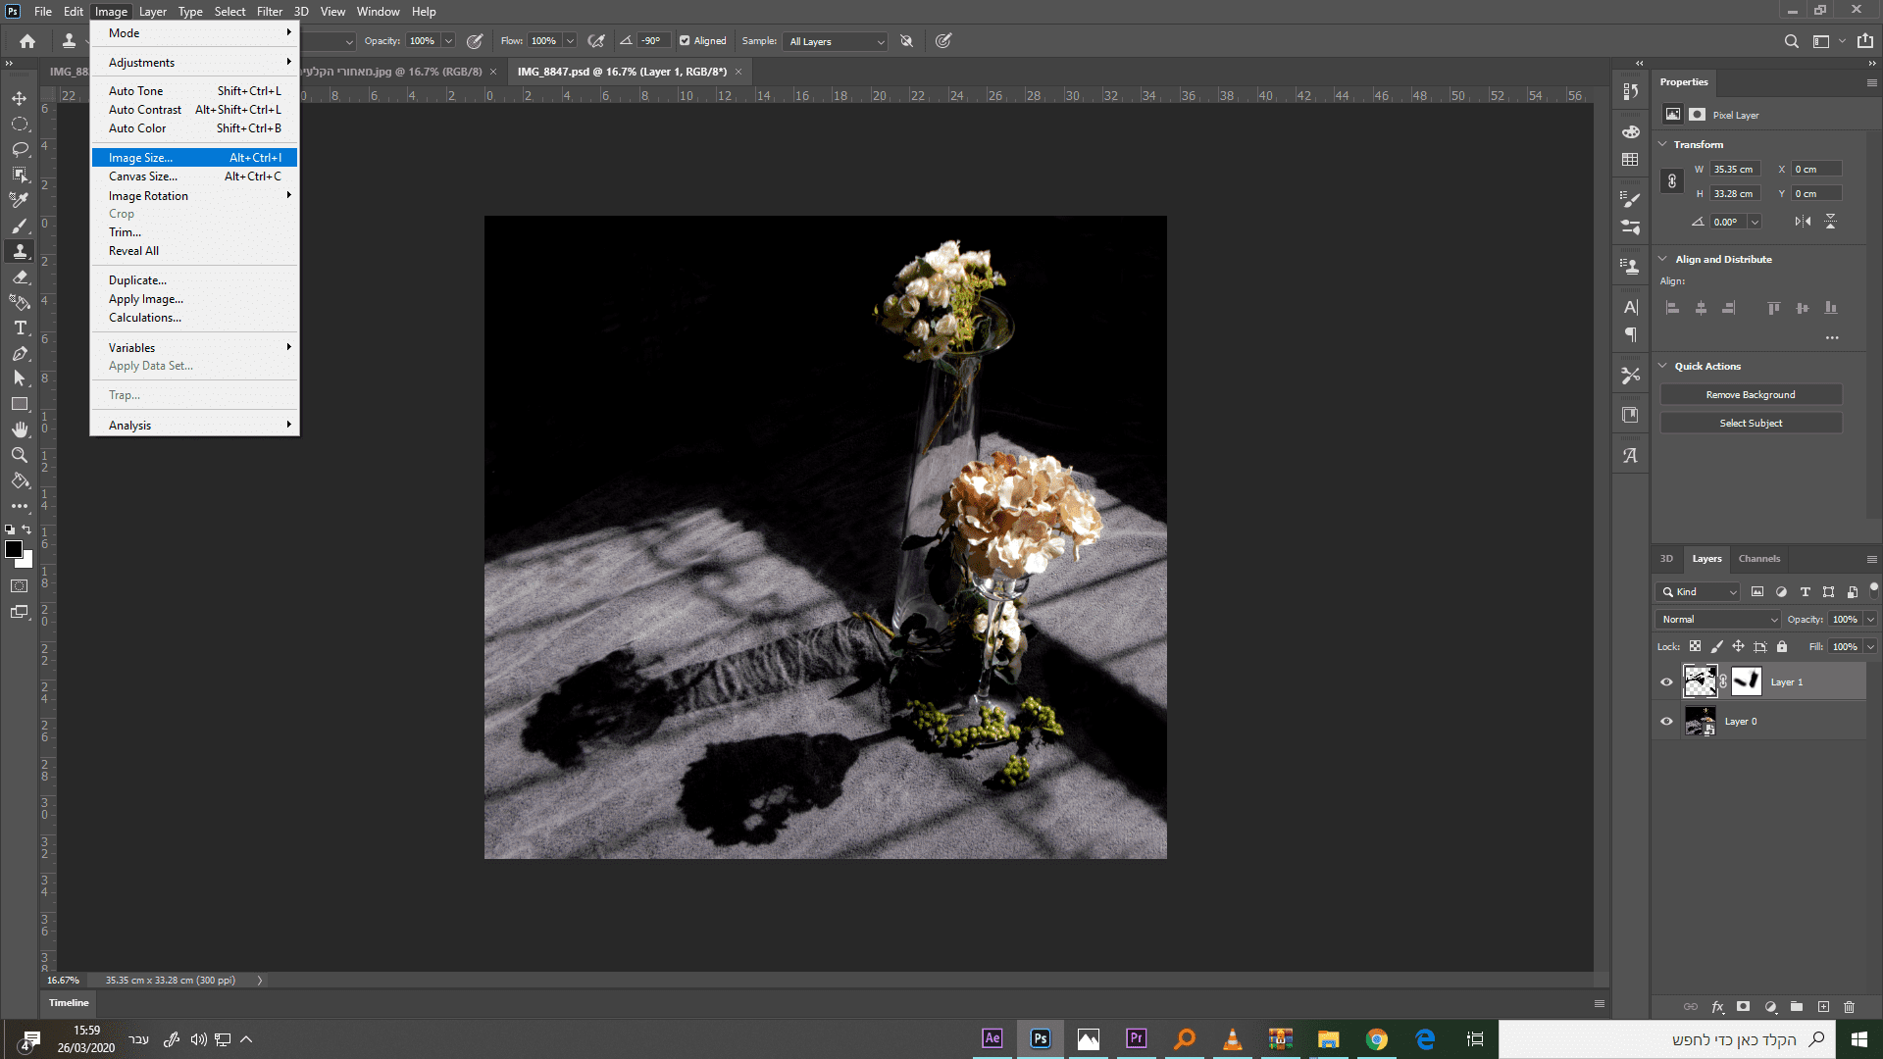Open After Effects from the taskbar
Image resolution: width=1883 pixels, height=1059 pixels.
992,1038
